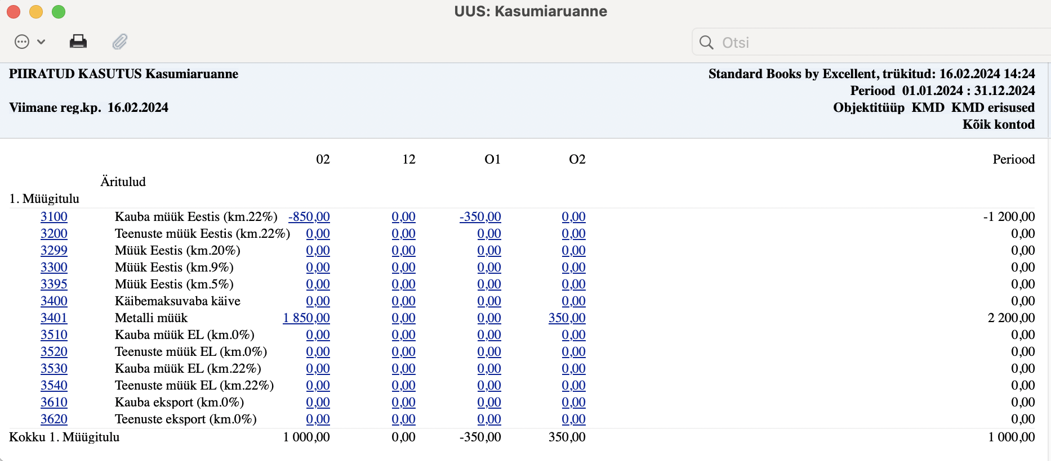Click the green zoom window button
Screen dimensions: 1051x461
click(x=59, y=12)
